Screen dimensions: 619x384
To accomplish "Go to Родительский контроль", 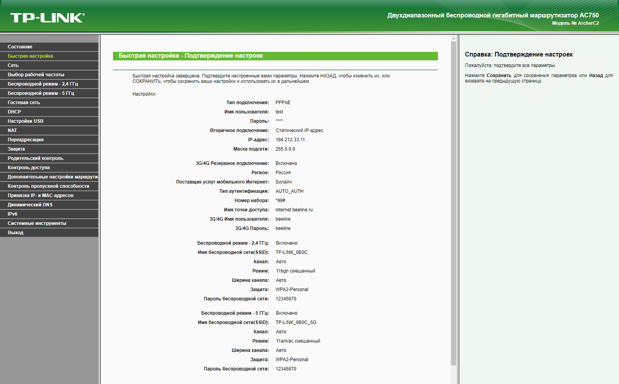I will pyautogui.click(x=49, y=158).
